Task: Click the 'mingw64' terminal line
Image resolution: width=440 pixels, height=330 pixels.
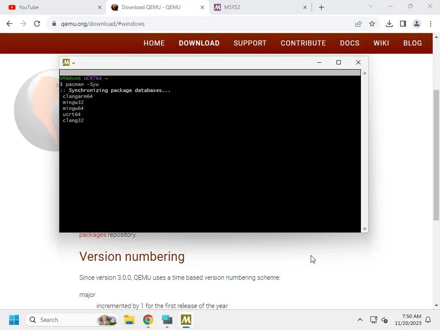Action: click(x=73, y=108)
